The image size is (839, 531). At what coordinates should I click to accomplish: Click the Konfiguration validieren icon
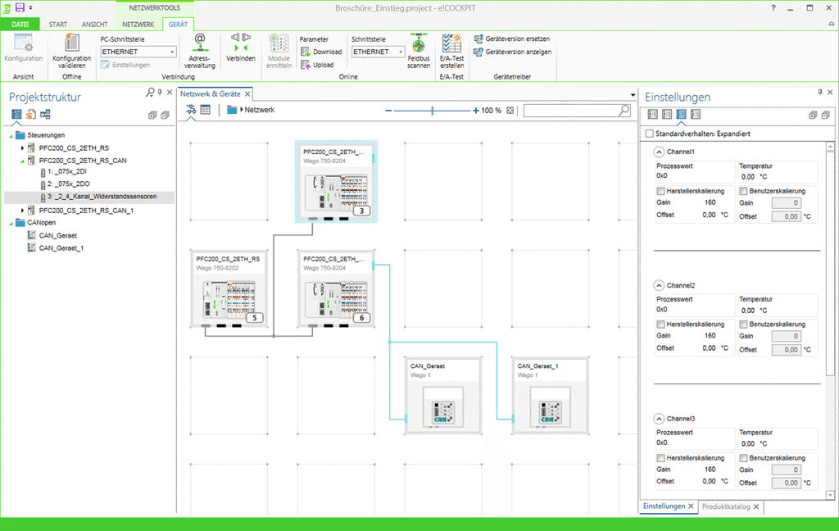tap(71, 44)
